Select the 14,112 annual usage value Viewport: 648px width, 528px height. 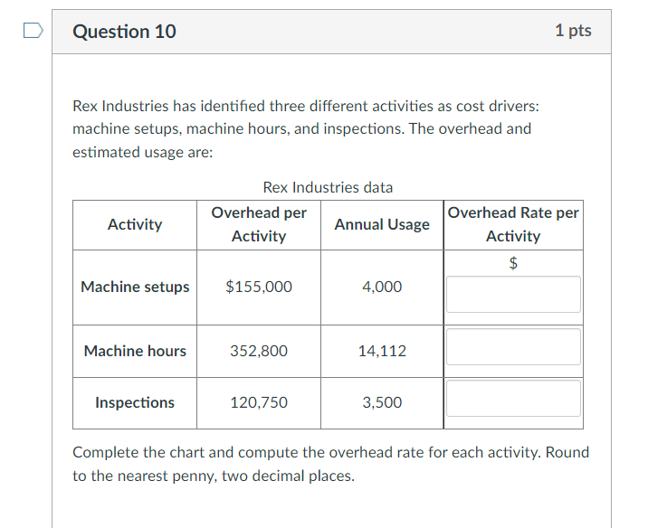coord(382,351)
